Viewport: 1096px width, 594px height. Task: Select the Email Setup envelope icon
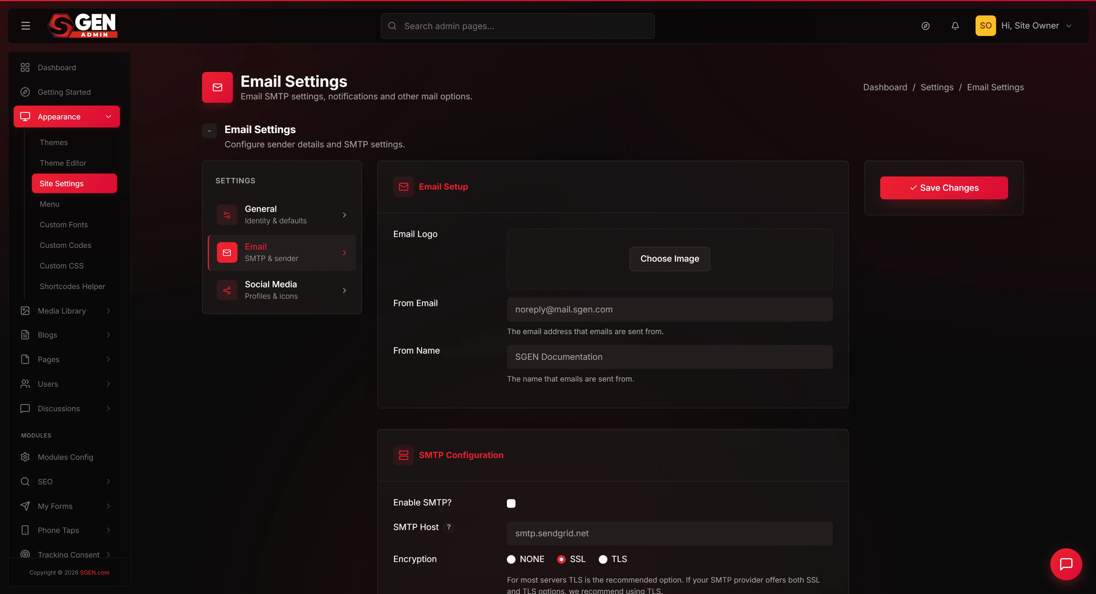[403, 186]
